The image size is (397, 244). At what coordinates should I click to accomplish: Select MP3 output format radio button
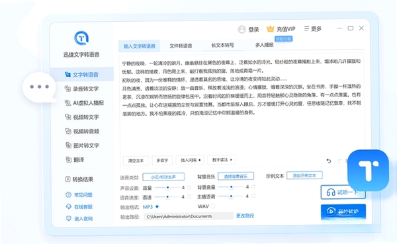[x=157, y=206]
